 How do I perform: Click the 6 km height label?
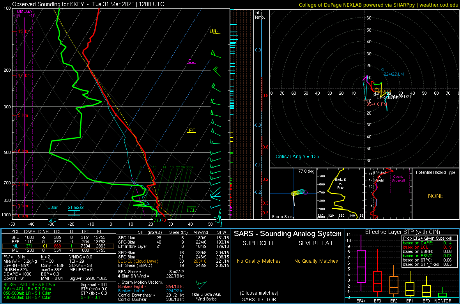click(22, 151)
